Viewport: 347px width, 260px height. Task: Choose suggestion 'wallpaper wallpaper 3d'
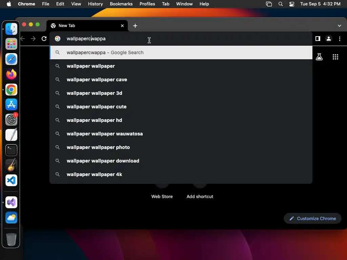[181, 93]
